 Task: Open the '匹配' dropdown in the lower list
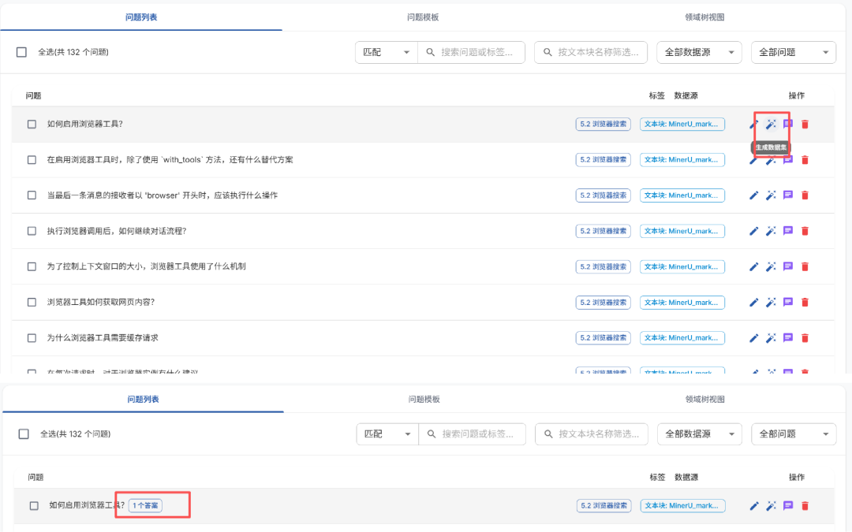pyautogui.click(x=387, y=433)
